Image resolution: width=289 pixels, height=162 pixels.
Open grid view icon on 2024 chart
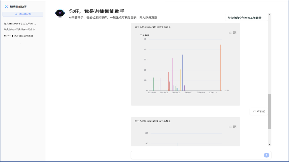pos(235,33)
